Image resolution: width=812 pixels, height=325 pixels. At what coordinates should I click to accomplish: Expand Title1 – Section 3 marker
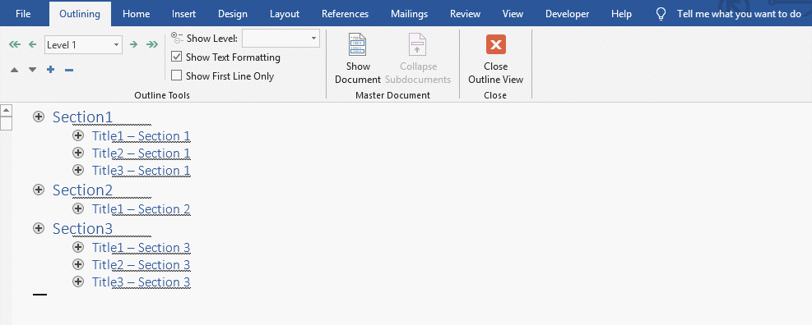pyautogui.click(x=77, y=248)
